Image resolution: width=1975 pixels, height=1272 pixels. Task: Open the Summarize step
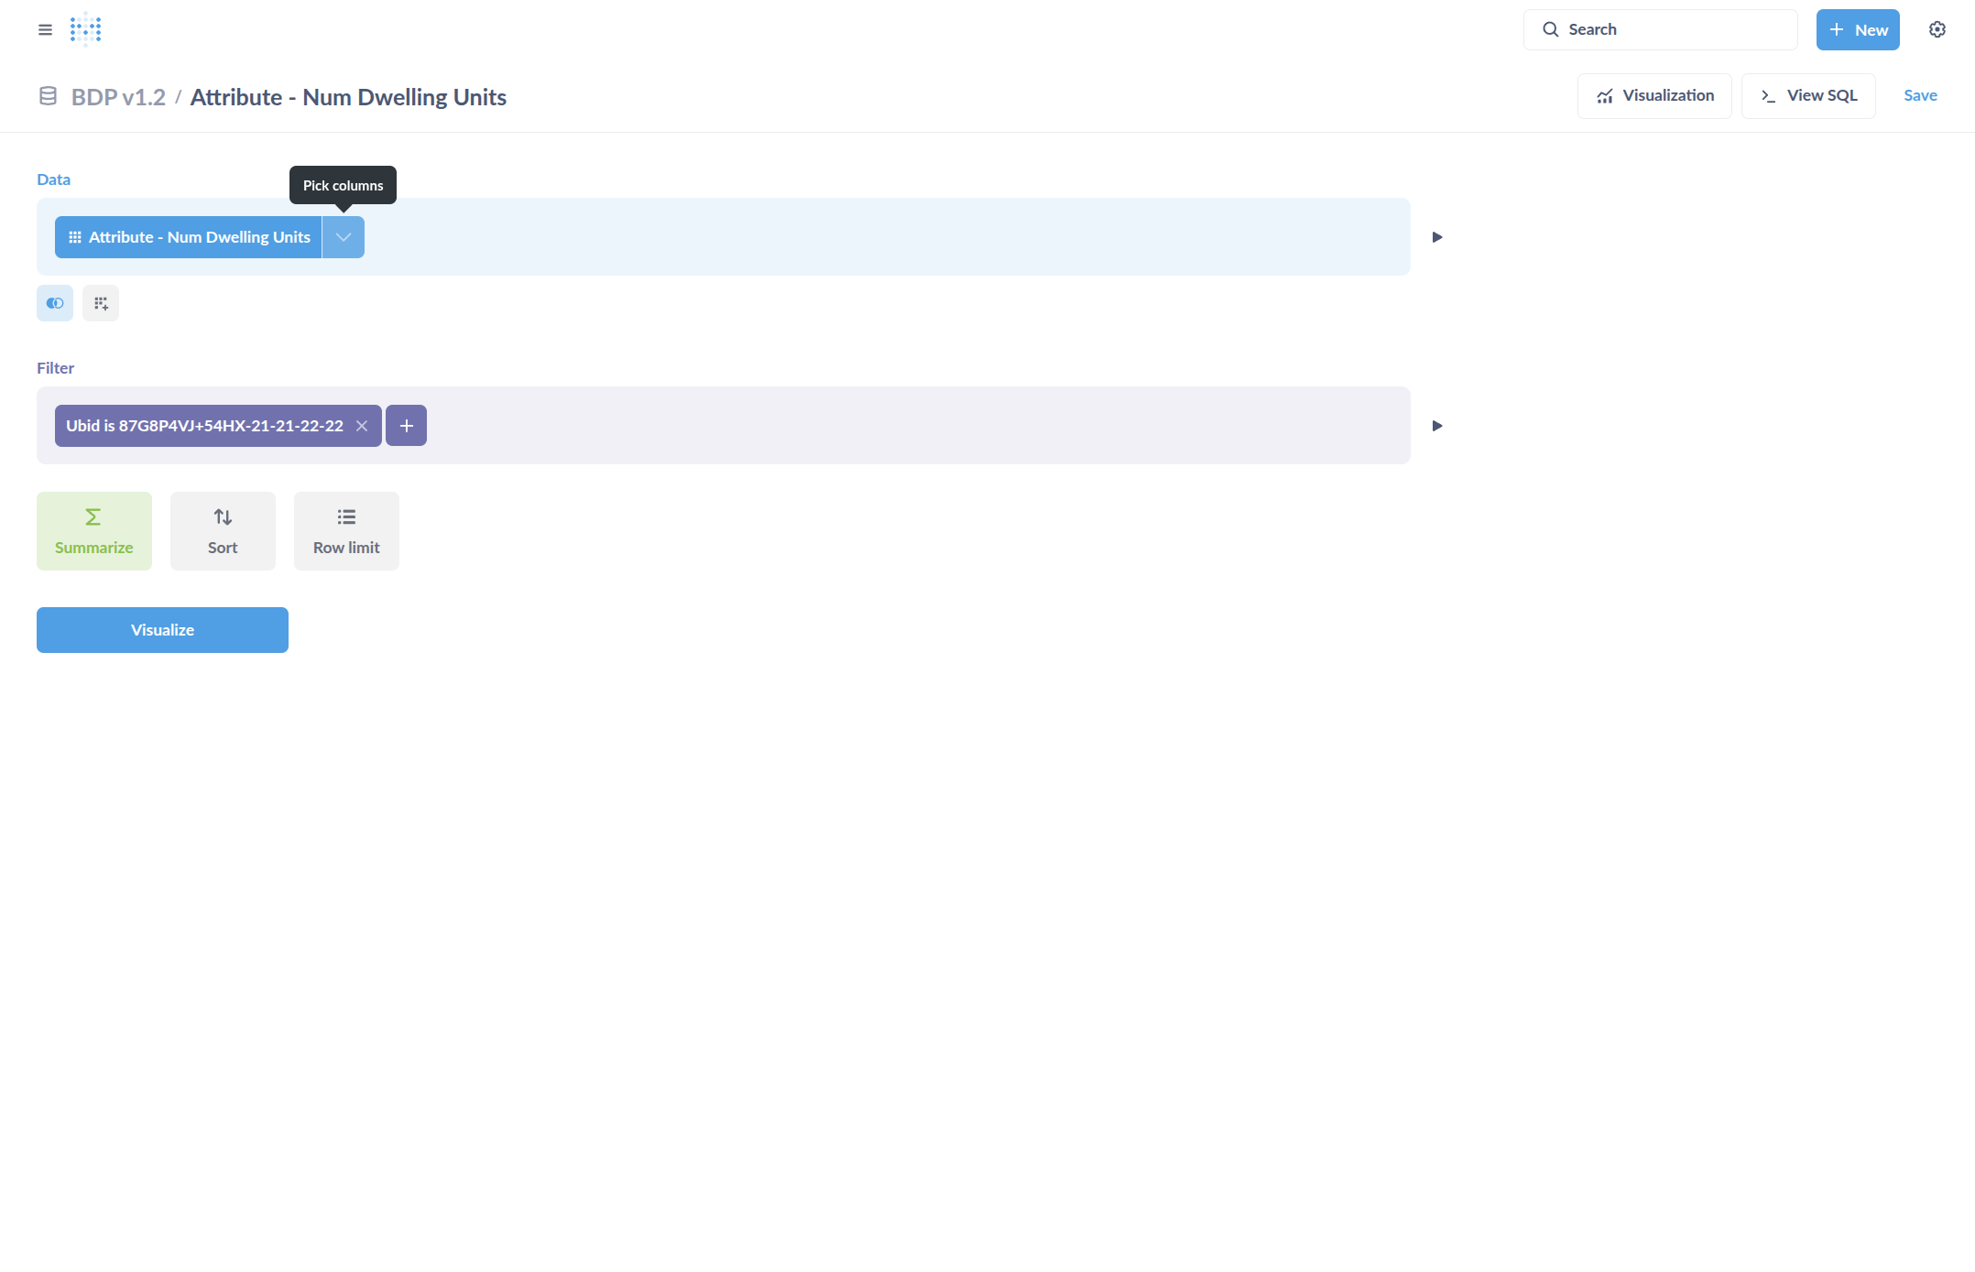[93, 530]
